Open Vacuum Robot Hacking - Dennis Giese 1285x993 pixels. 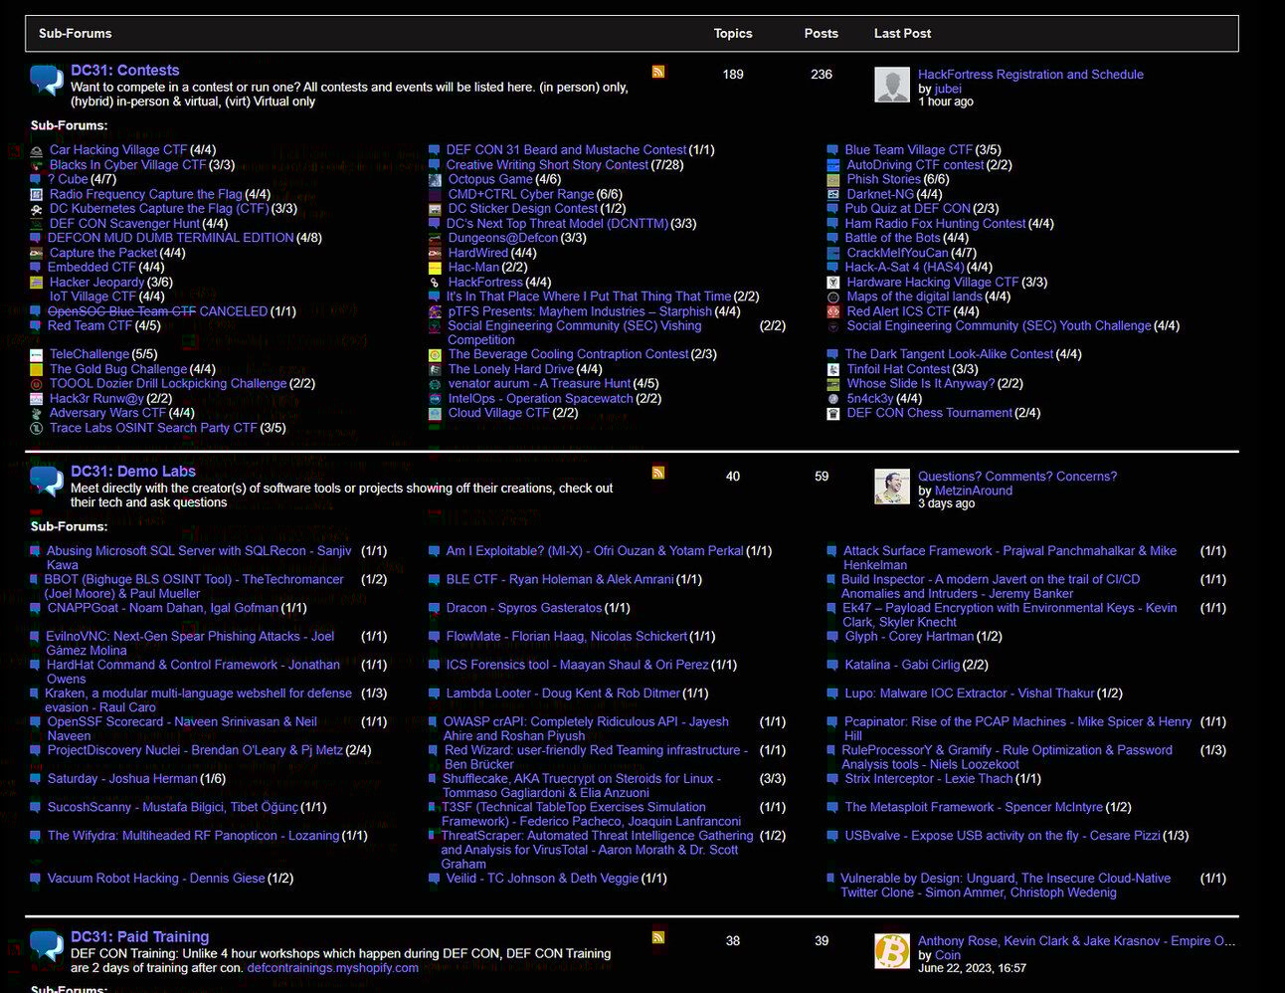[156, 879]
